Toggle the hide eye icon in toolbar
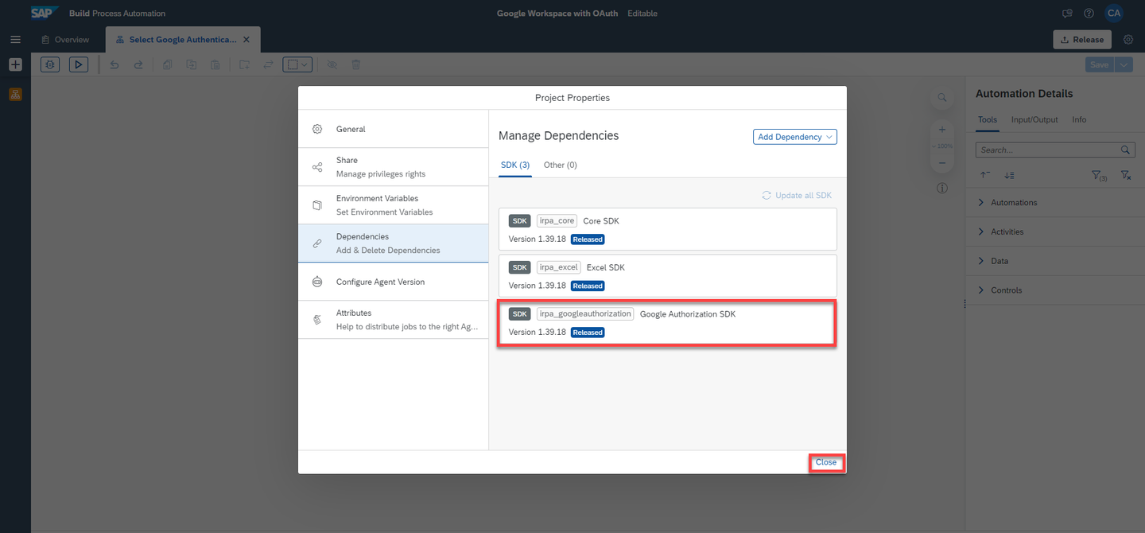Screen dimensions: 1145x533 click(x=332, y=64)
